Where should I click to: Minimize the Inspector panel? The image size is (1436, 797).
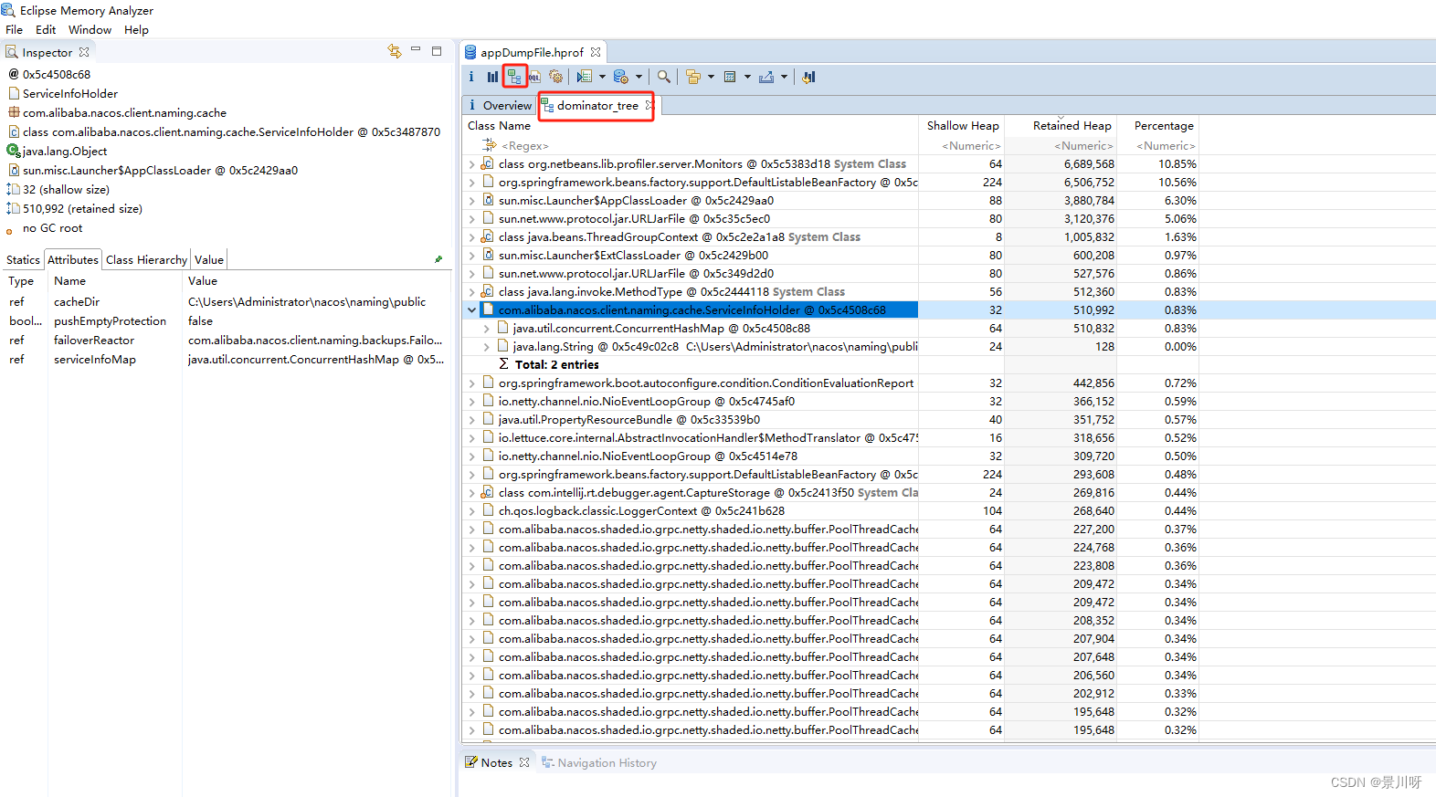click(x=416, y=50)
